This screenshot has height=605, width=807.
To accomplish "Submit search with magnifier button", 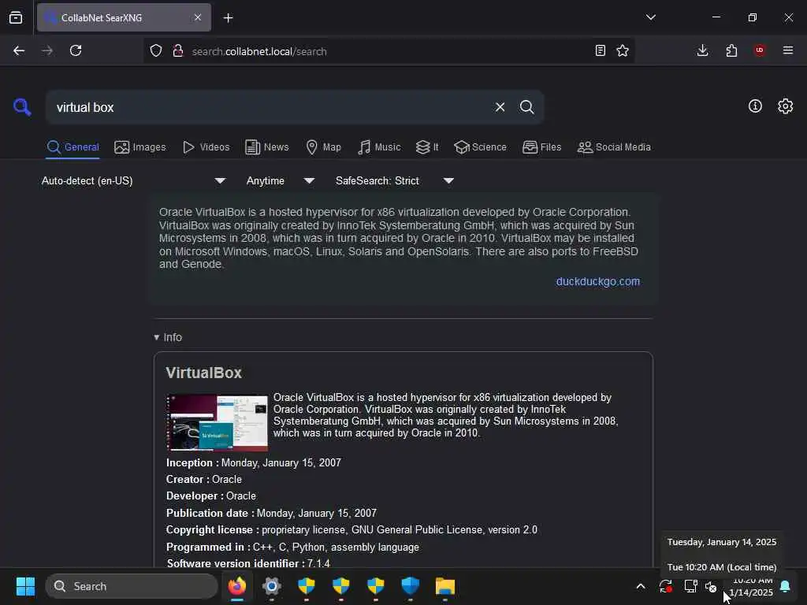I will point(526,107).
